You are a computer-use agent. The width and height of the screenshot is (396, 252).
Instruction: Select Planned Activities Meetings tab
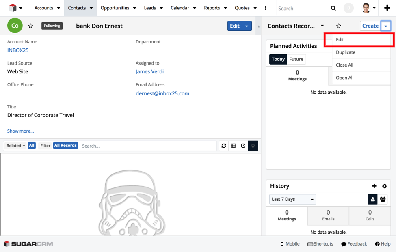point(297,75)
